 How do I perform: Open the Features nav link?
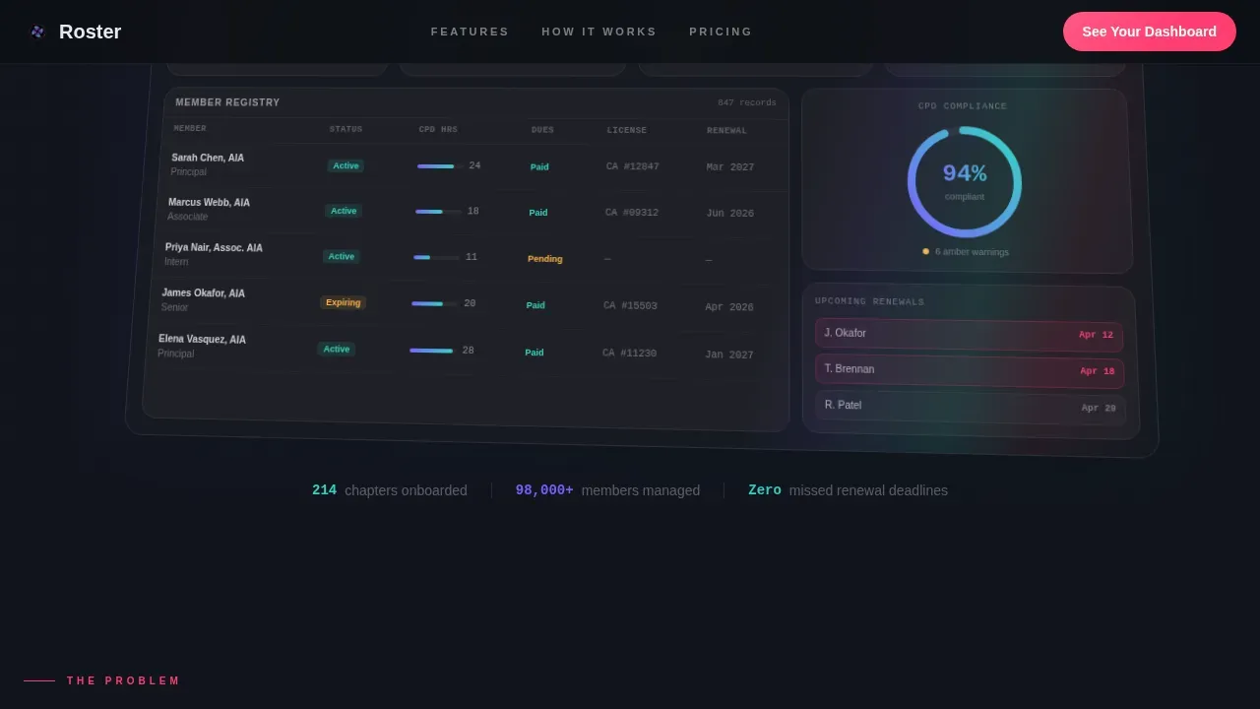point(470,32)
